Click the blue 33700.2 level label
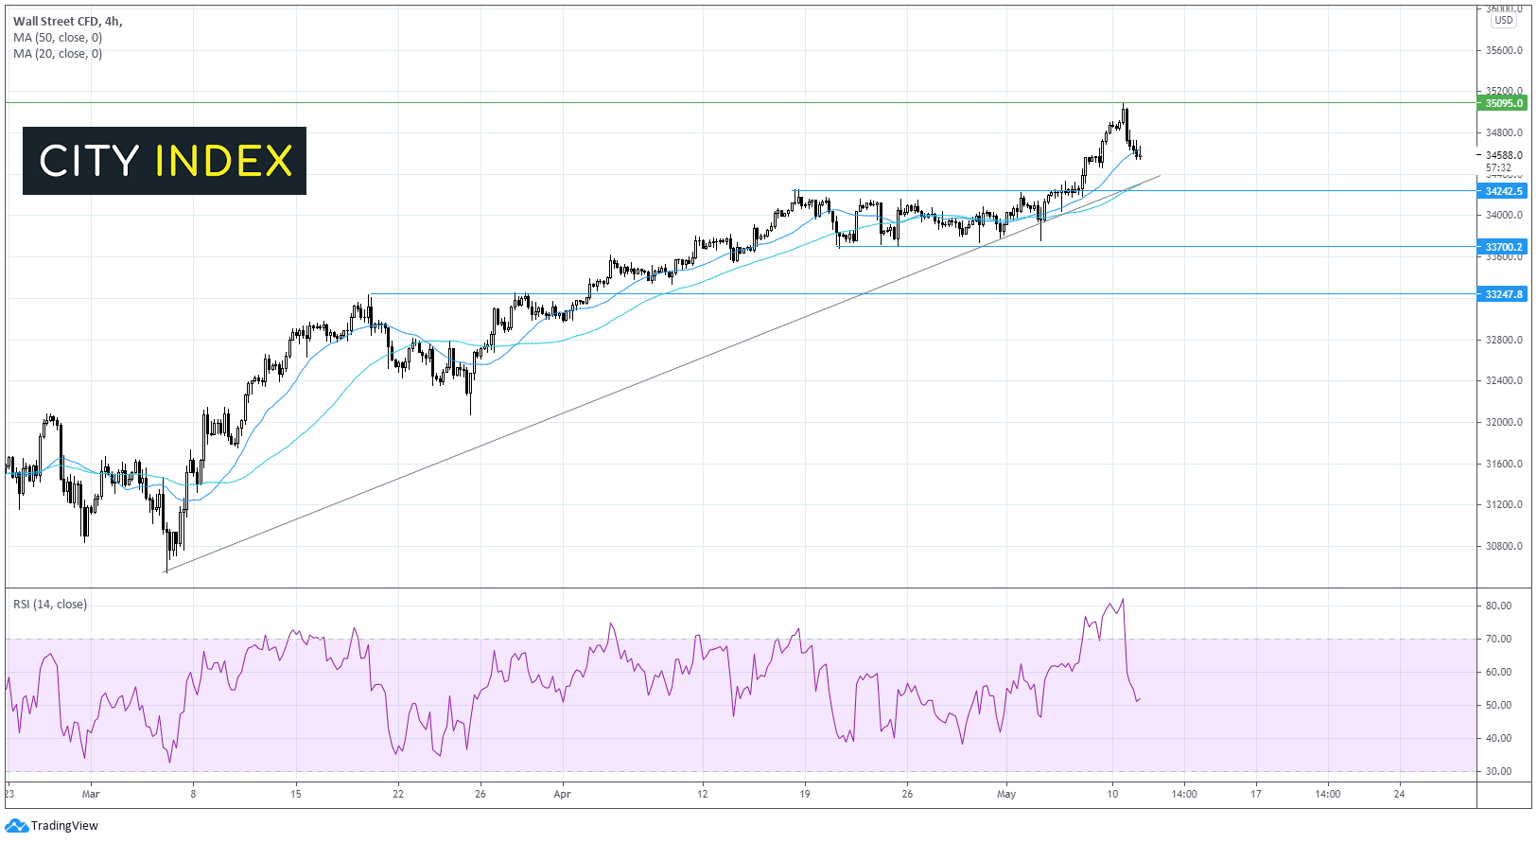 (1503, 247)
